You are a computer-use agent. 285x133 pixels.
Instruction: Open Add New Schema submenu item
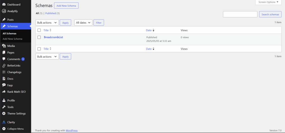(x=12, y=39)
